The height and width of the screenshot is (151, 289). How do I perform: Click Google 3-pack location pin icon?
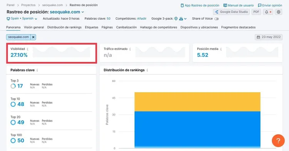tap(176, 18)
